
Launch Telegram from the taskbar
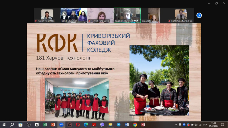tap(119, 125)
